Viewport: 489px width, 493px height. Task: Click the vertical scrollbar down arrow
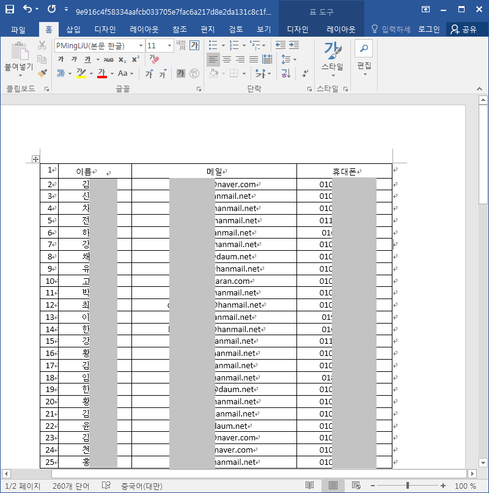[x=483, y=462]
